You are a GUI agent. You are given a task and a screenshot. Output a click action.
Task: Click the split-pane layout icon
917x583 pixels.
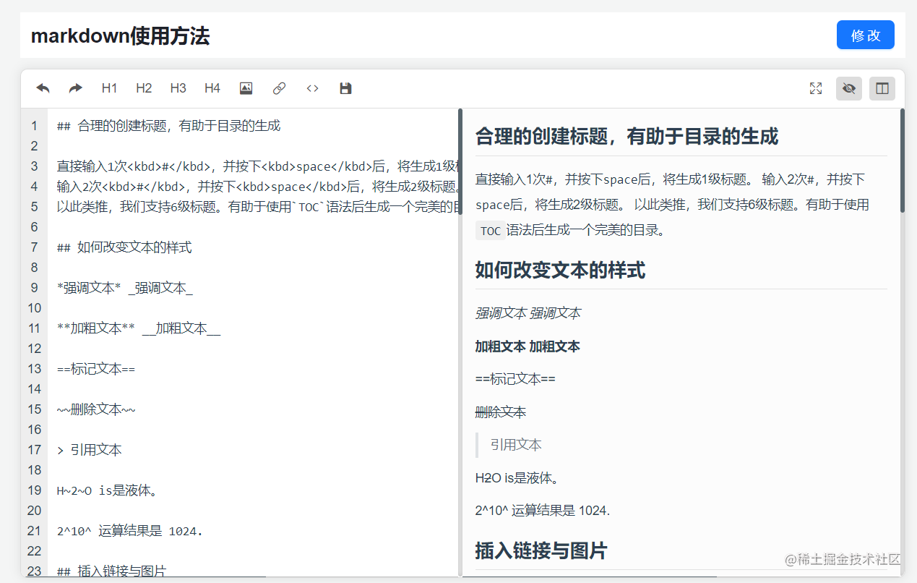(882, 88)
